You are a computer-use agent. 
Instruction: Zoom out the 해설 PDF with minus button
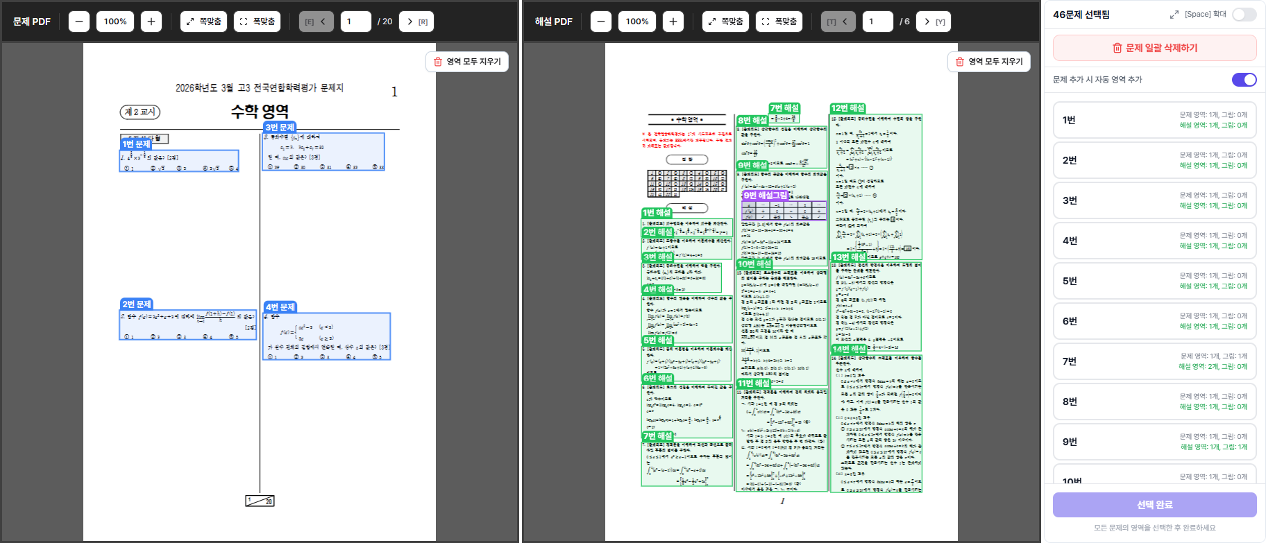coord(601,21)
